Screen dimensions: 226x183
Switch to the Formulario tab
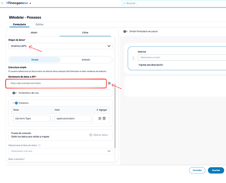pyautogui.click(x=20, y=25)
